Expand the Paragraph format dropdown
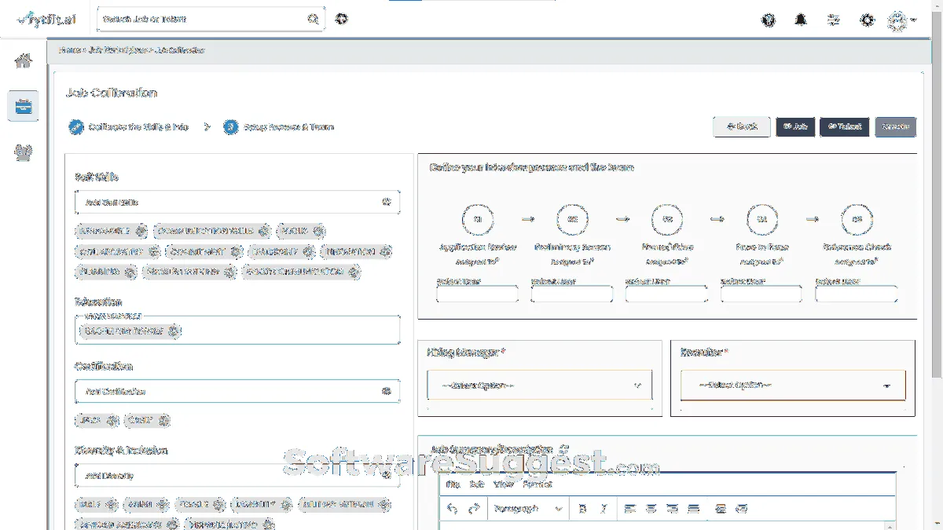The height and width of the screenshot is (530, 943). (527, 509)
